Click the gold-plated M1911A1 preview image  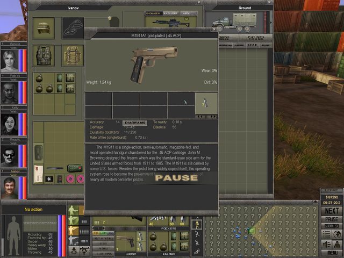click(154, 64)
